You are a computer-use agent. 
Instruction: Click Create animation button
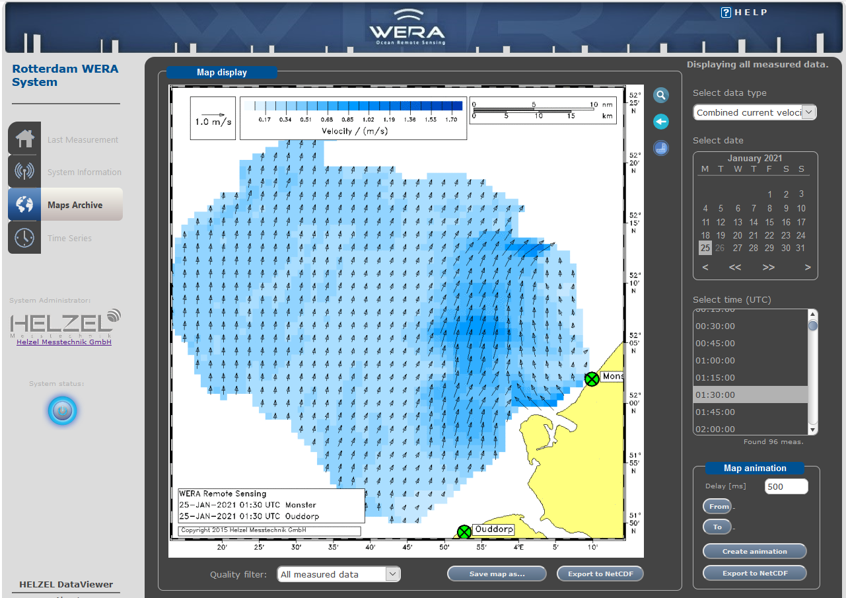tap(754, 551)
